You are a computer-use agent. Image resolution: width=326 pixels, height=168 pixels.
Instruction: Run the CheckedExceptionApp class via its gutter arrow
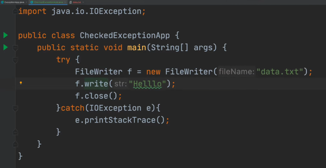coord(6,35)
